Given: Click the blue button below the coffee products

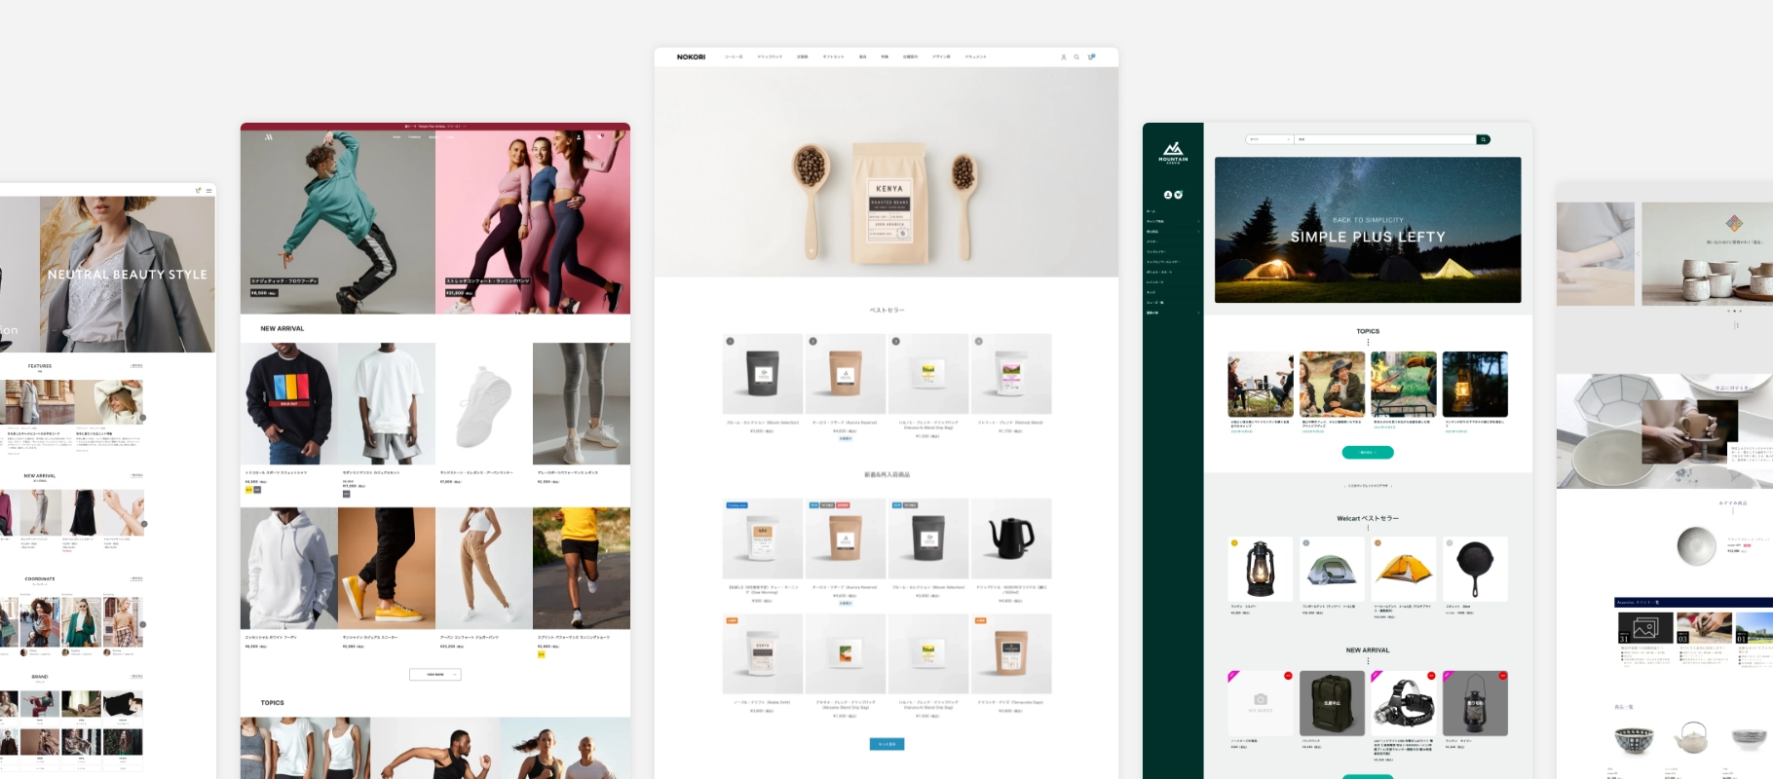Looking at the screenshot, I should 886,744.
